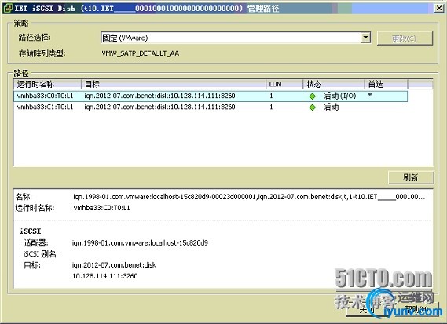Sort by the 运行时名称 column header
Viewport: 447px width, 324px height.
coord(47,84)
